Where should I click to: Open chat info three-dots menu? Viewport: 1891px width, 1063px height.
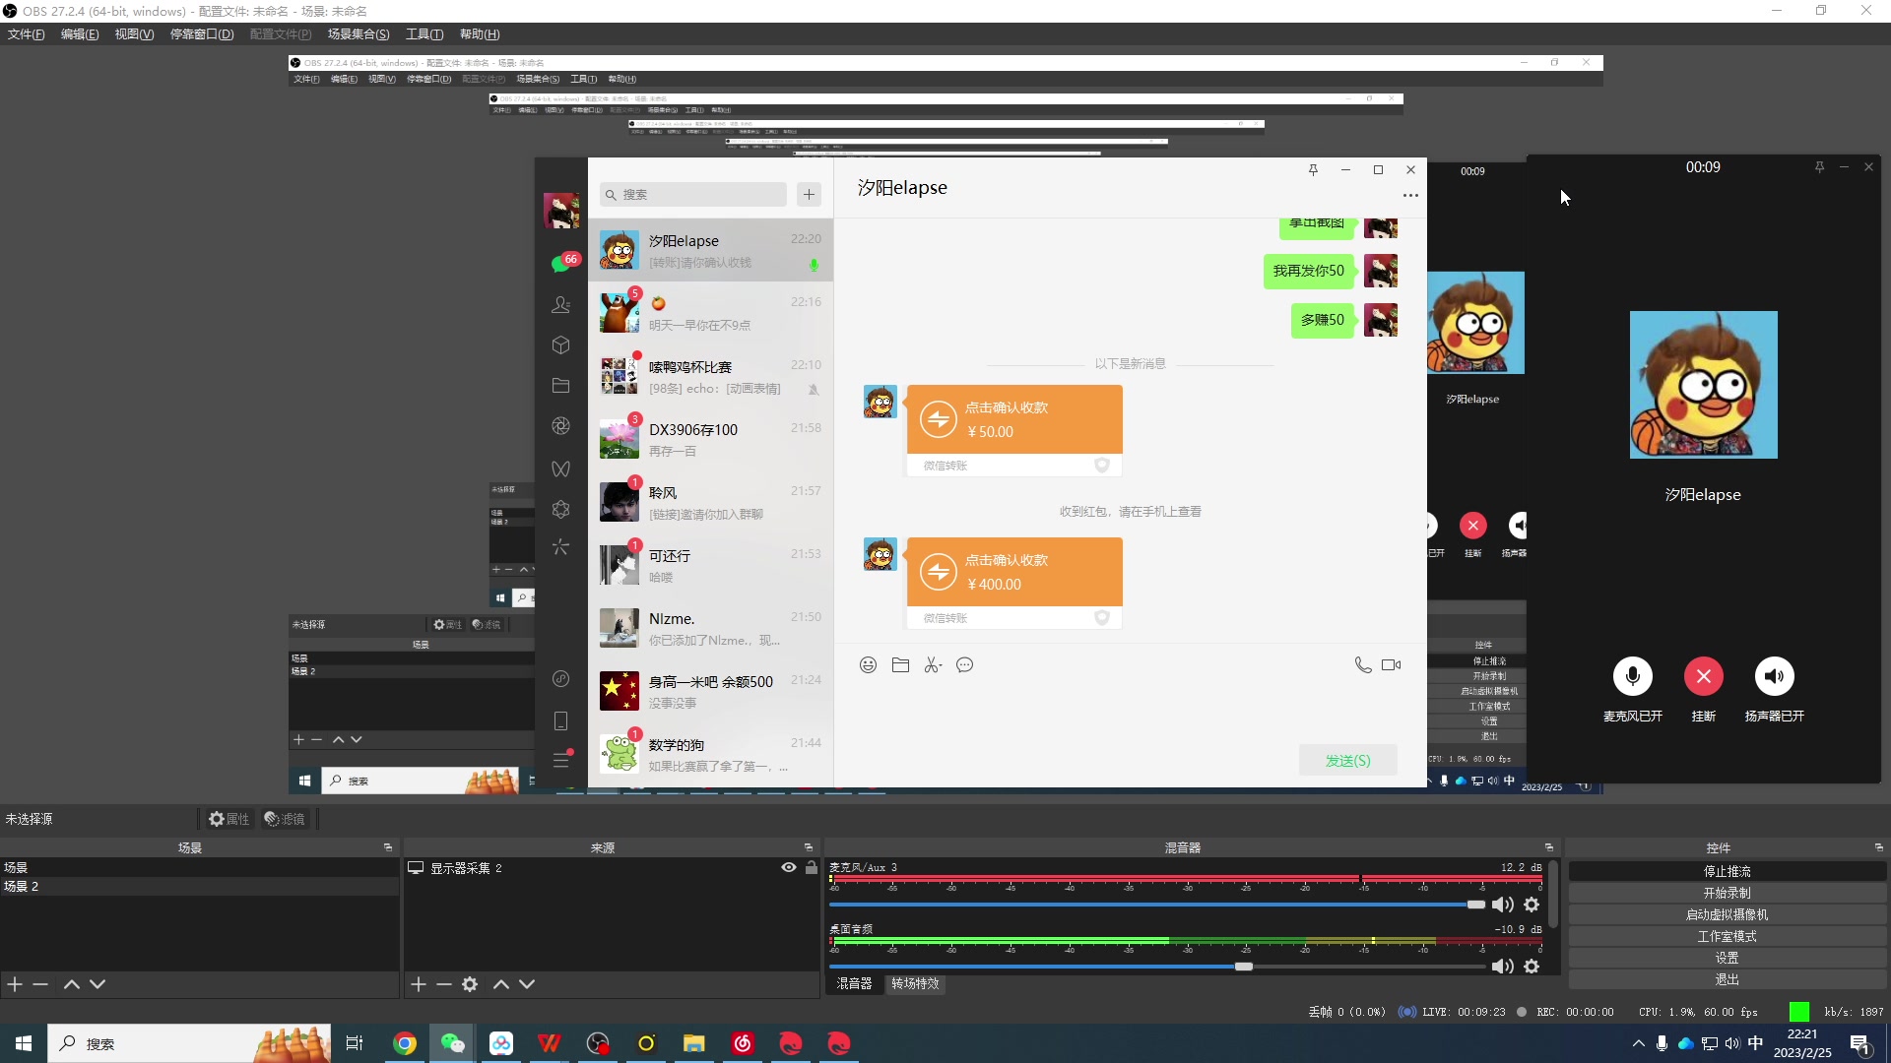(x=1410, y=195)
